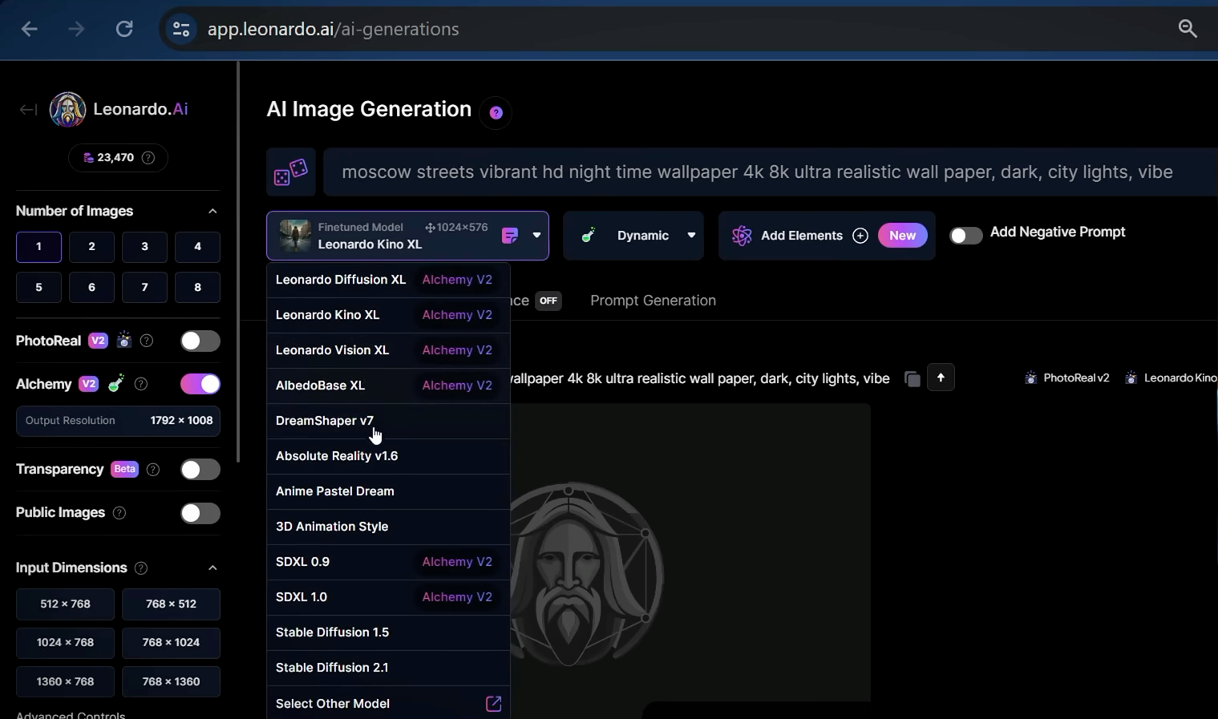Viewport: 1218px width, 719px height.
Task: Select 2 as number of images
Action: coord(91,247)
